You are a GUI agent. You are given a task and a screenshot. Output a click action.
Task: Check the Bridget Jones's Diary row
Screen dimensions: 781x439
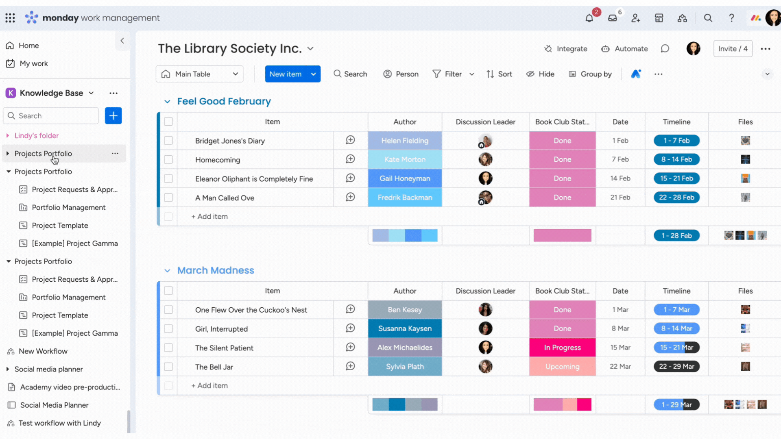click(168, 141)
